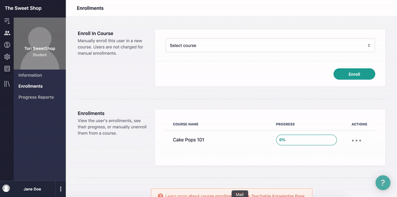Go to the Information tab

pos(30,75)
